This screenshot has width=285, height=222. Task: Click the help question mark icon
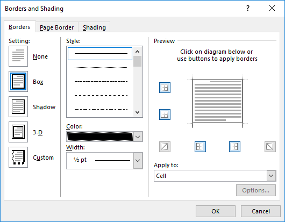[x=248, y=8]
